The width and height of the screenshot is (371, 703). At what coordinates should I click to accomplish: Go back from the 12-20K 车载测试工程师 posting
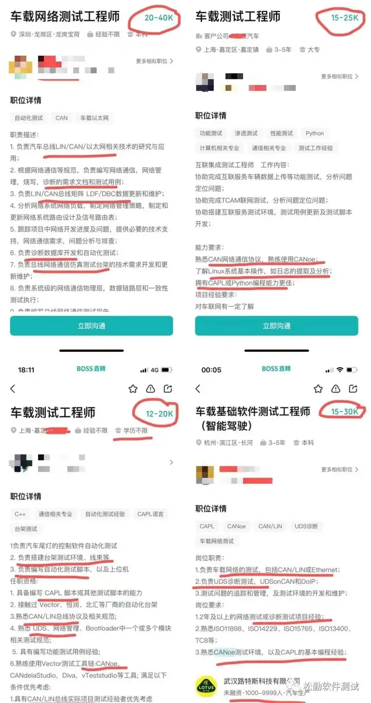(13, 388)
